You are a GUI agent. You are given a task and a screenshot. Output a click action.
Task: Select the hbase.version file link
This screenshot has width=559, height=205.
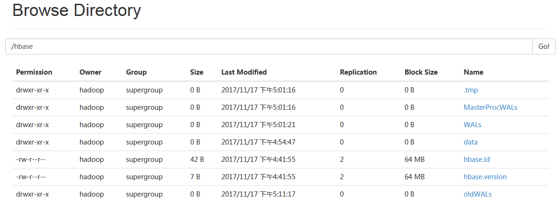click(x=485, y=177)
